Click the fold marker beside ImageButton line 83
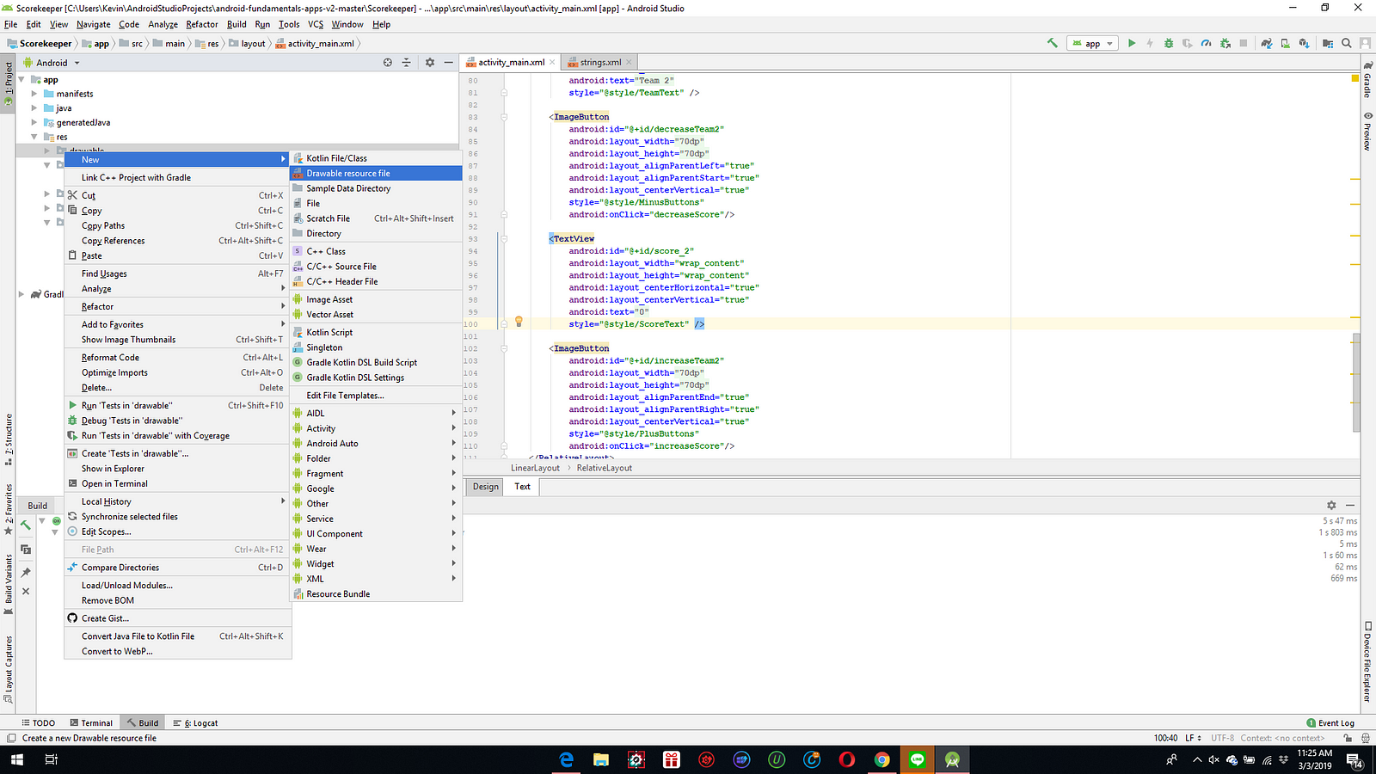 [x=504, y=117]
